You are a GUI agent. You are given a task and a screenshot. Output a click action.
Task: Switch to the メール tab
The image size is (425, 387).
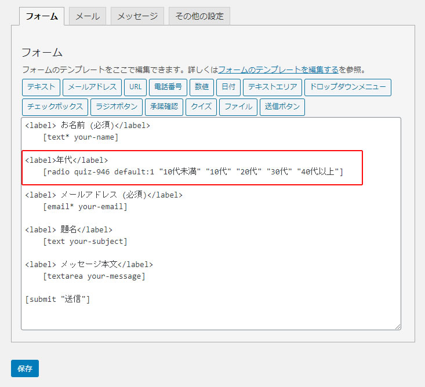click(88, 16)
